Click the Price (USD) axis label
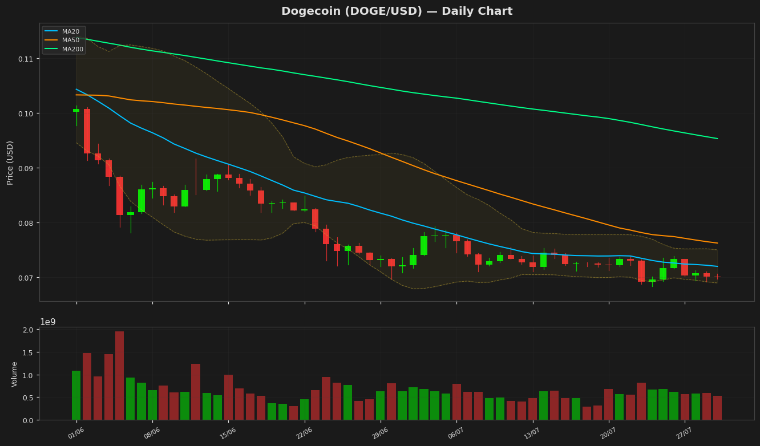760x446 pixels. (10, 163)
